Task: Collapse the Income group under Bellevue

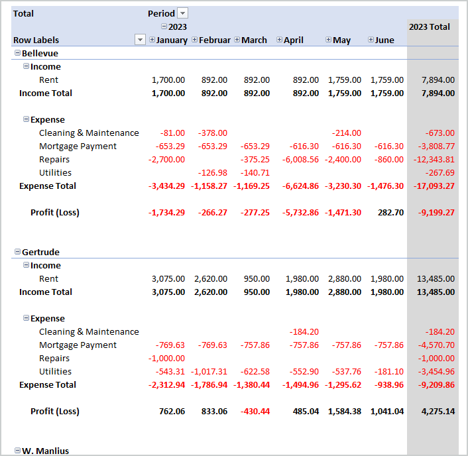Action: tap(27, 66)
